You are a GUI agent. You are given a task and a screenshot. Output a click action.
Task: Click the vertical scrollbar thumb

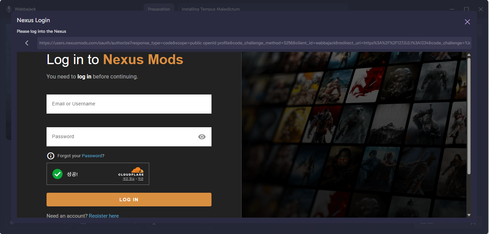469,116
